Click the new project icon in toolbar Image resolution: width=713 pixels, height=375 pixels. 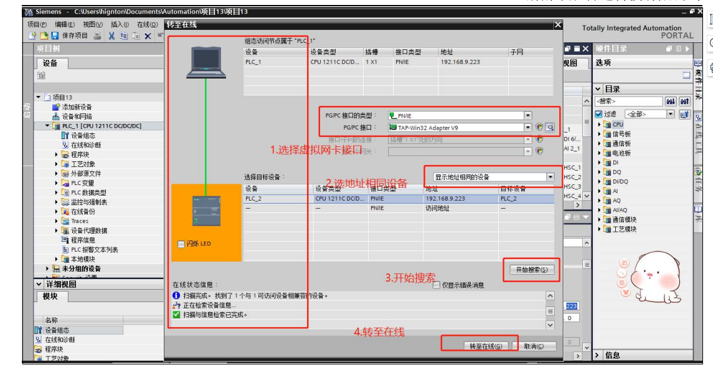point(34,36)
